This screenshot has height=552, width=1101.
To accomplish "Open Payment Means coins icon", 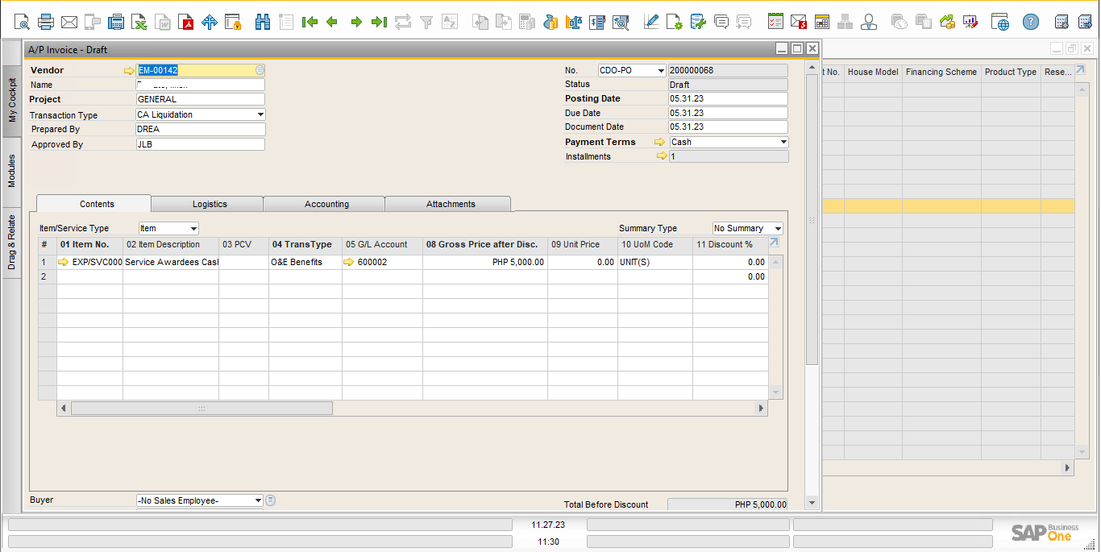I will click(550, 22).
